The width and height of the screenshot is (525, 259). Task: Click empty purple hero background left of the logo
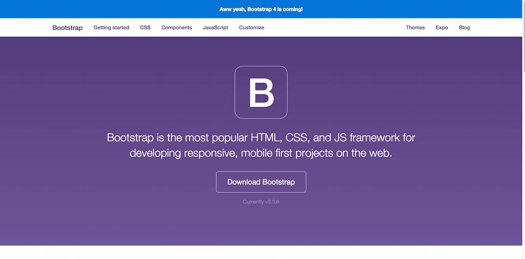(128, 92)
